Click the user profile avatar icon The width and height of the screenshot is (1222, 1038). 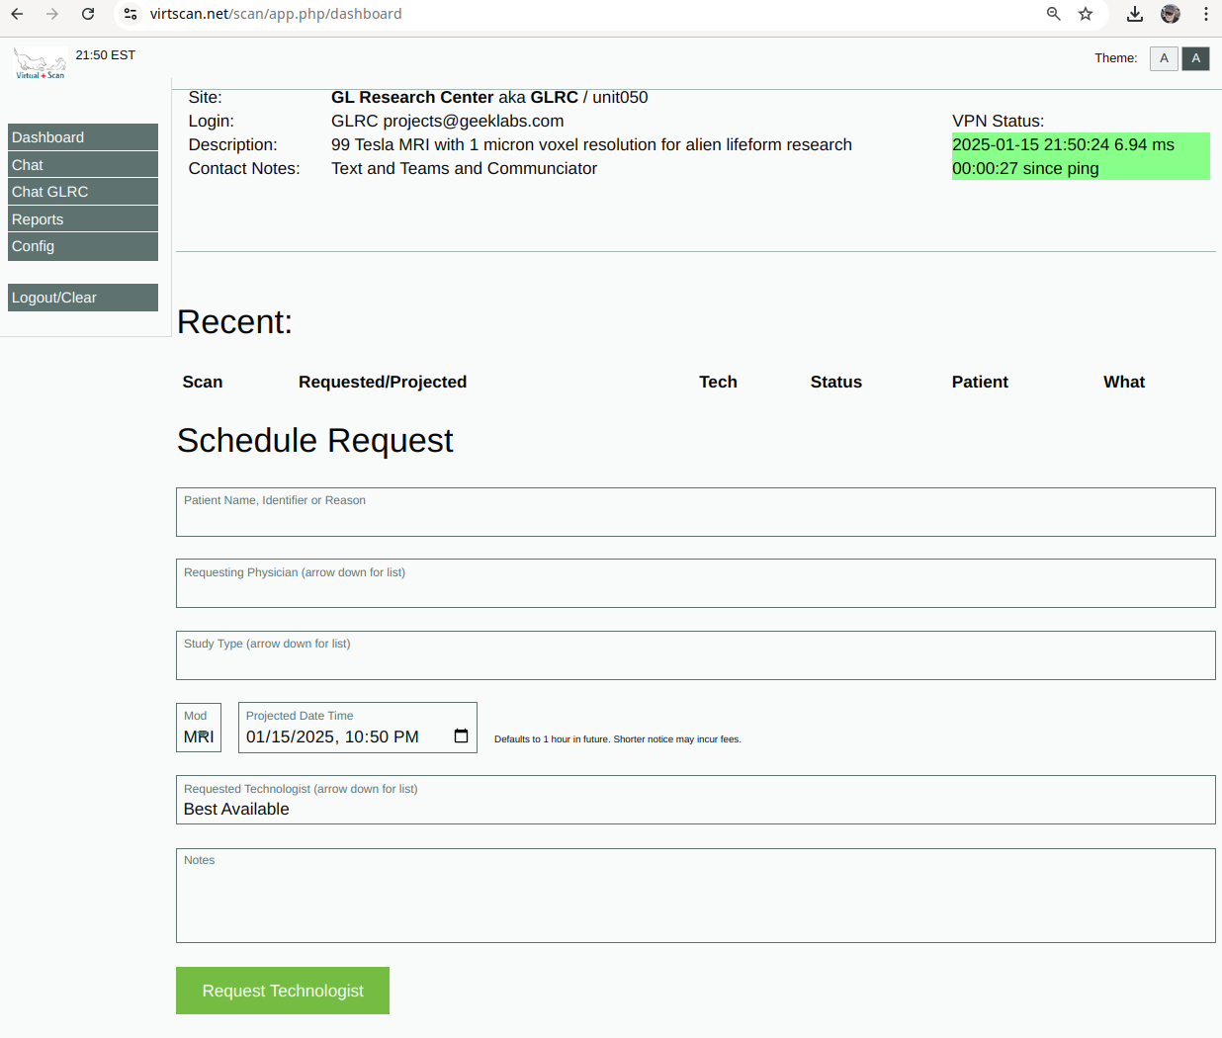pos(1171,14)
